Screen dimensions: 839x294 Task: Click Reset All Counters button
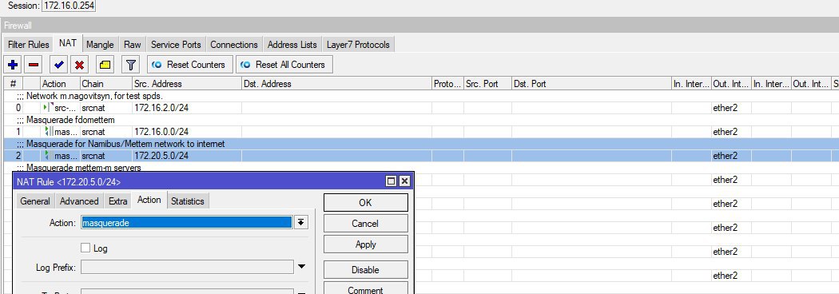click(x=284, y=65)
